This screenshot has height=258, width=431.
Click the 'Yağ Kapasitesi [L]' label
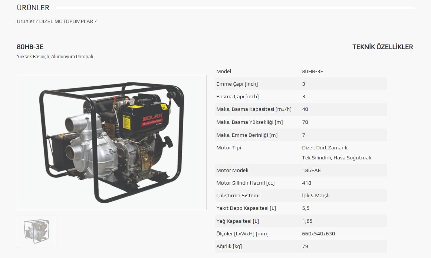(237, 221)
